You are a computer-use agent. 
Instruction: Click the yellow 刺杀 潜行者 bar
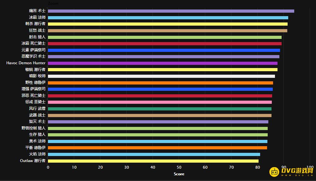[168, 24]
